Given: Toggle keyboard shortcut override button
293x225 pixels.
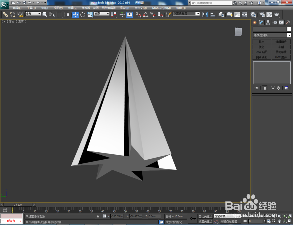Looking at the screenshot, I should click(130, 15).
